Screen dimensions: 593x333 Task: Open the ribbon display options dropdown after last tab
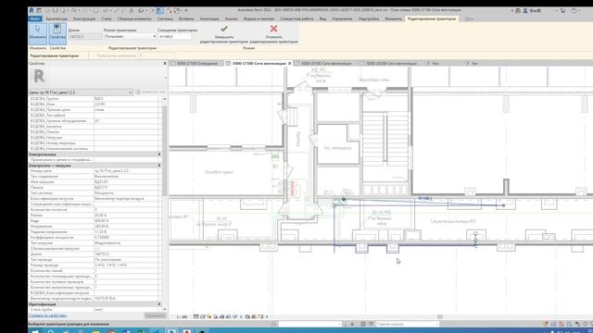[x=469, y=18]
